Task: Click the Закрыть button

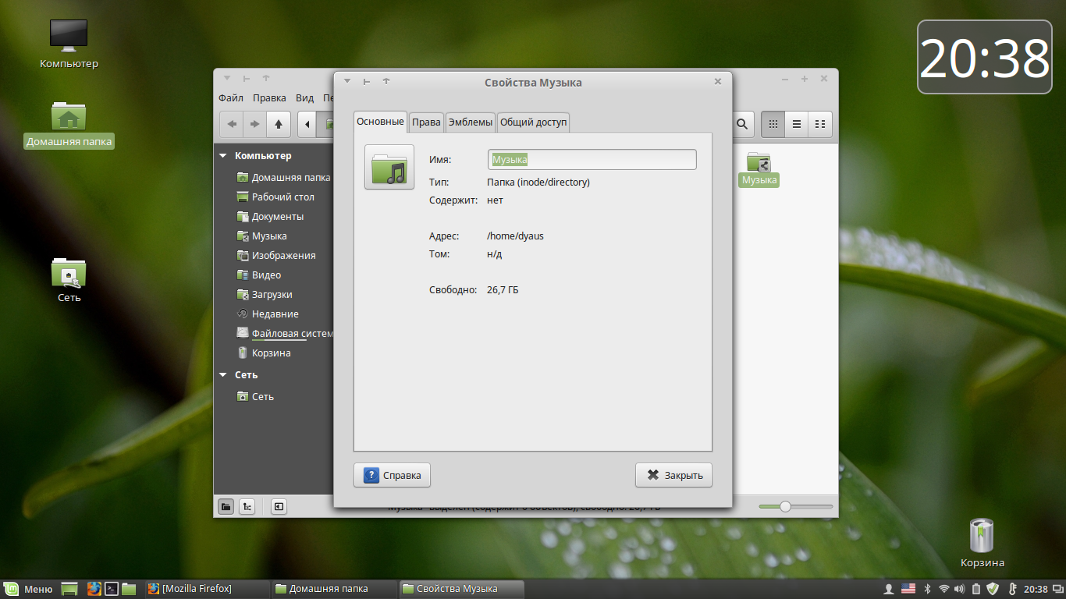Action: [673, 475]
